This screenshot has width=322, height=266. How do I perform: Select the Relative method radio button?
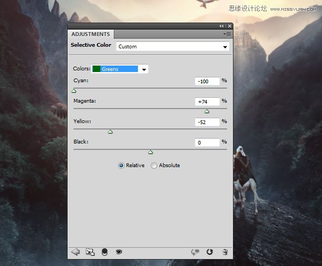point(121,166)
